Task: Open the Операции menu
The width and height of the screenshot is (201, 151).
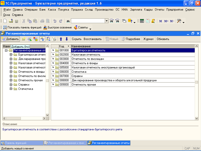Action: [31, 10]
